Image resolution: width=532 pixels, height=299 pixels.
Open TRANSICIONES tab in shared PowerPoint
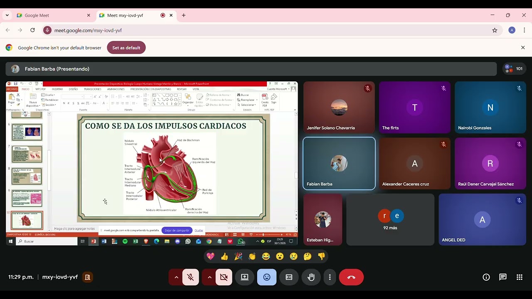tap(92, 89)
